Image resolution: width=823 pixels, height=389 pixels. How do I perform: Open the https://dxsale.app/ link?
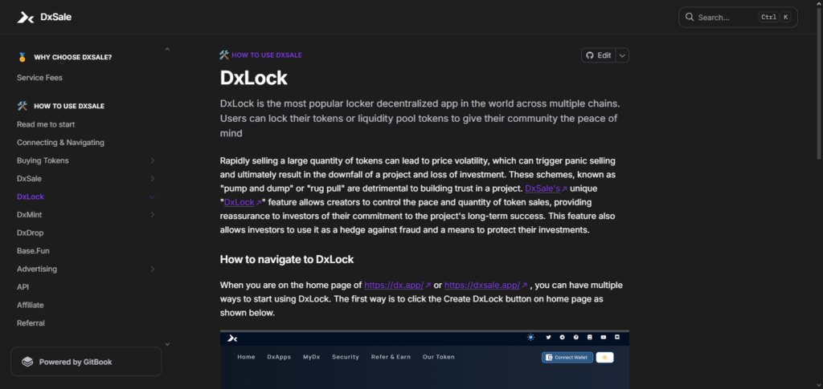click(482, 286)
